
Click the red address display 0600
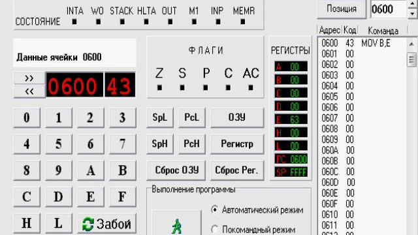pos(74,85)
